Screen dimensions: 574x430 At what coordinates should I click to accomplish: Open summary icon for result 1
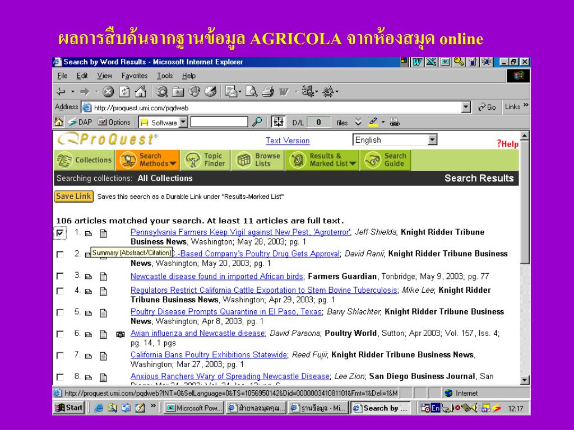pyautogui.click(x=88, y=233)
